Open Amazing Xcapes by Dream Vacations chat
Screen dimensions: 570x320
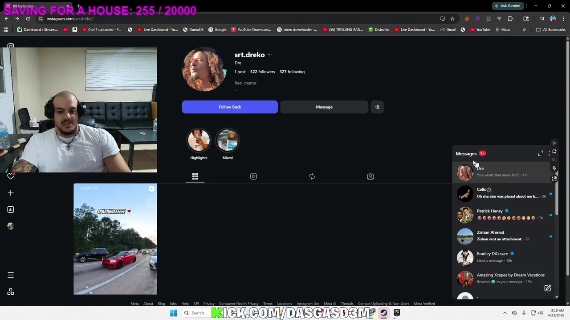pyautogui.click(x=503, y=278)
